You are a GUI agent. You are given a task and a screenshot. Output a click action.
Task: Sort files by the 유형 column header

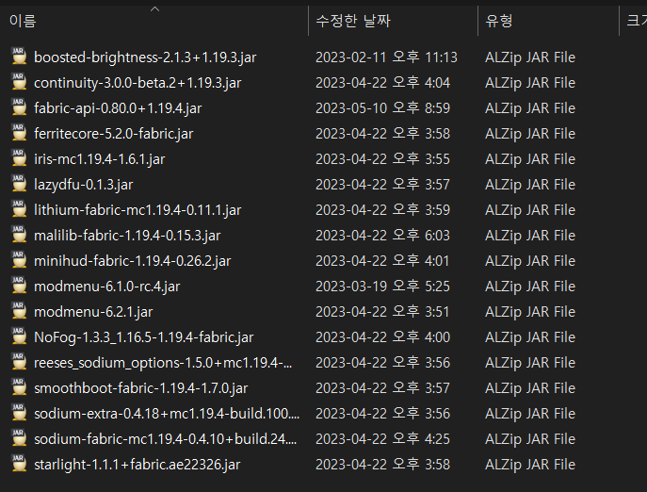499,21
